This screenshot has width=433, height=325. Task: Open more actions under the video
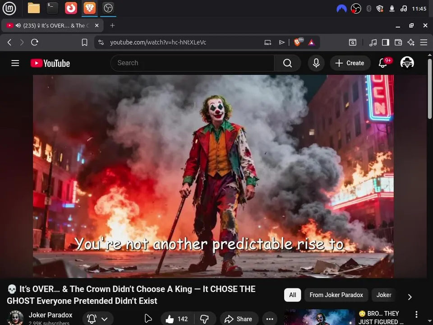click(270, 319)
